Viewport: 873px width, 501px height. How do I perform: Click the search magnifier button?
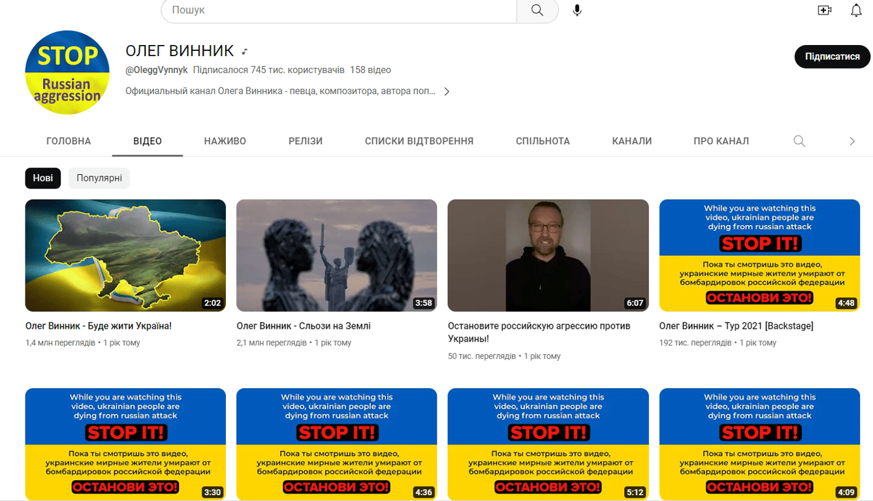click(x=537, y=10)
